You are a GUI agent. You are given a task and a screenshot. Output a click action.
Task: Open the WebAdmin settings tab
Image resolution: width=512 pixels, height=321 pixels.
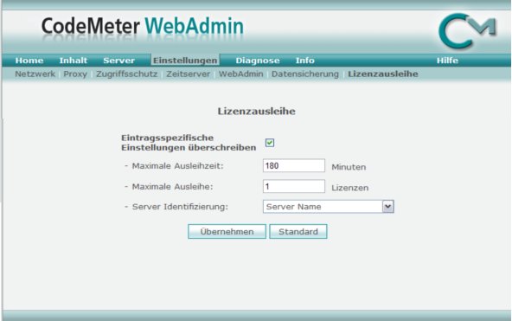(241, 74)
